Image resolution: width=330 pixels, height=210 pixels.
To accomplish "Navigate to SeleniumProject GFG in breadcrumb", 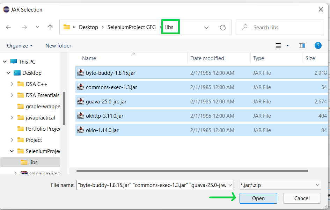I will pos(132,27).
